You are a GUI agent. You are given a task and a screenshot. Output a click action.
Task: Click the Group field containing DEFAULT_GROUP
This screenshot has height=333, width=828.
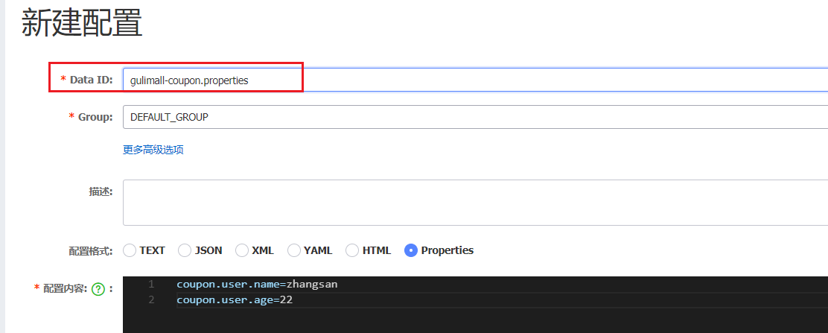pyautogui.click(x=447, y=117)
